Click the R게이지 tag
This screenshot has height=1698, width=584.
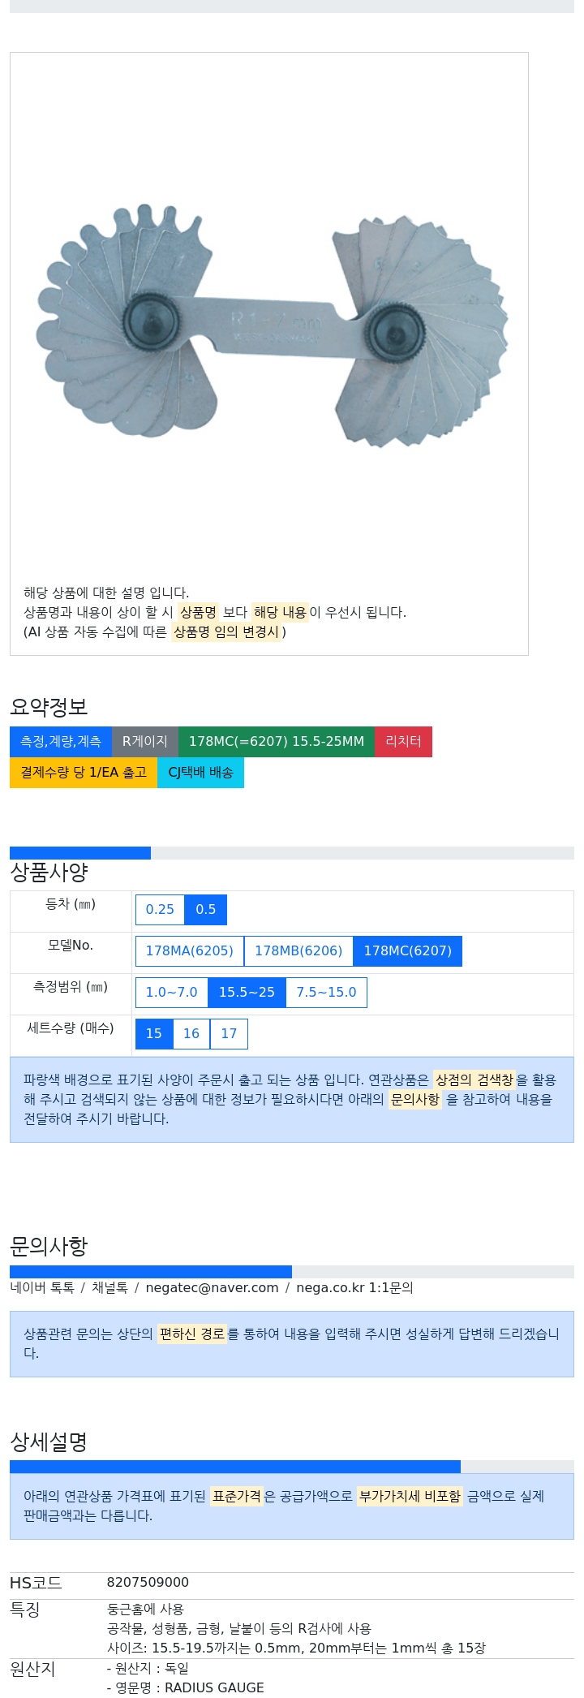[145, 742]
